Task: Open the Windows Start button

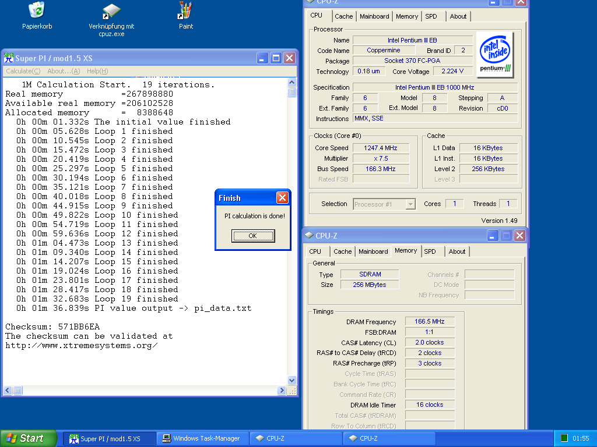Action: [x=29, y=438]
